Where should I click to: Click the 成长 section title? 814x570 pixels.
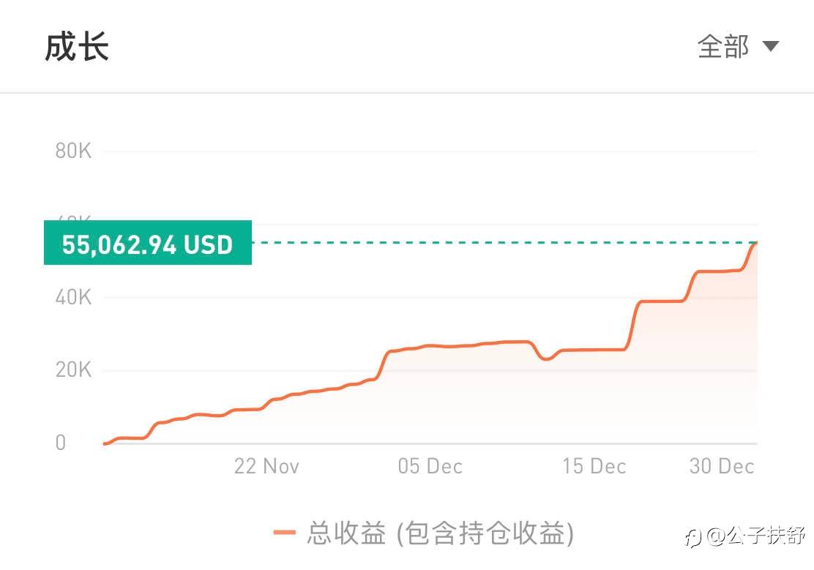[x=77, y=48]
